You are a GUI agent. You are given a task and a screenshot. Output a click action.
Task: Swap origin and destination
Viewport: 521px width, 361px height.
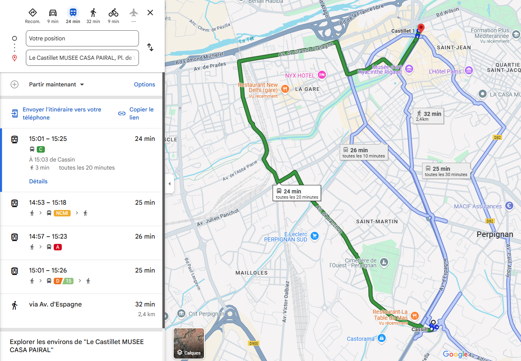150,48
